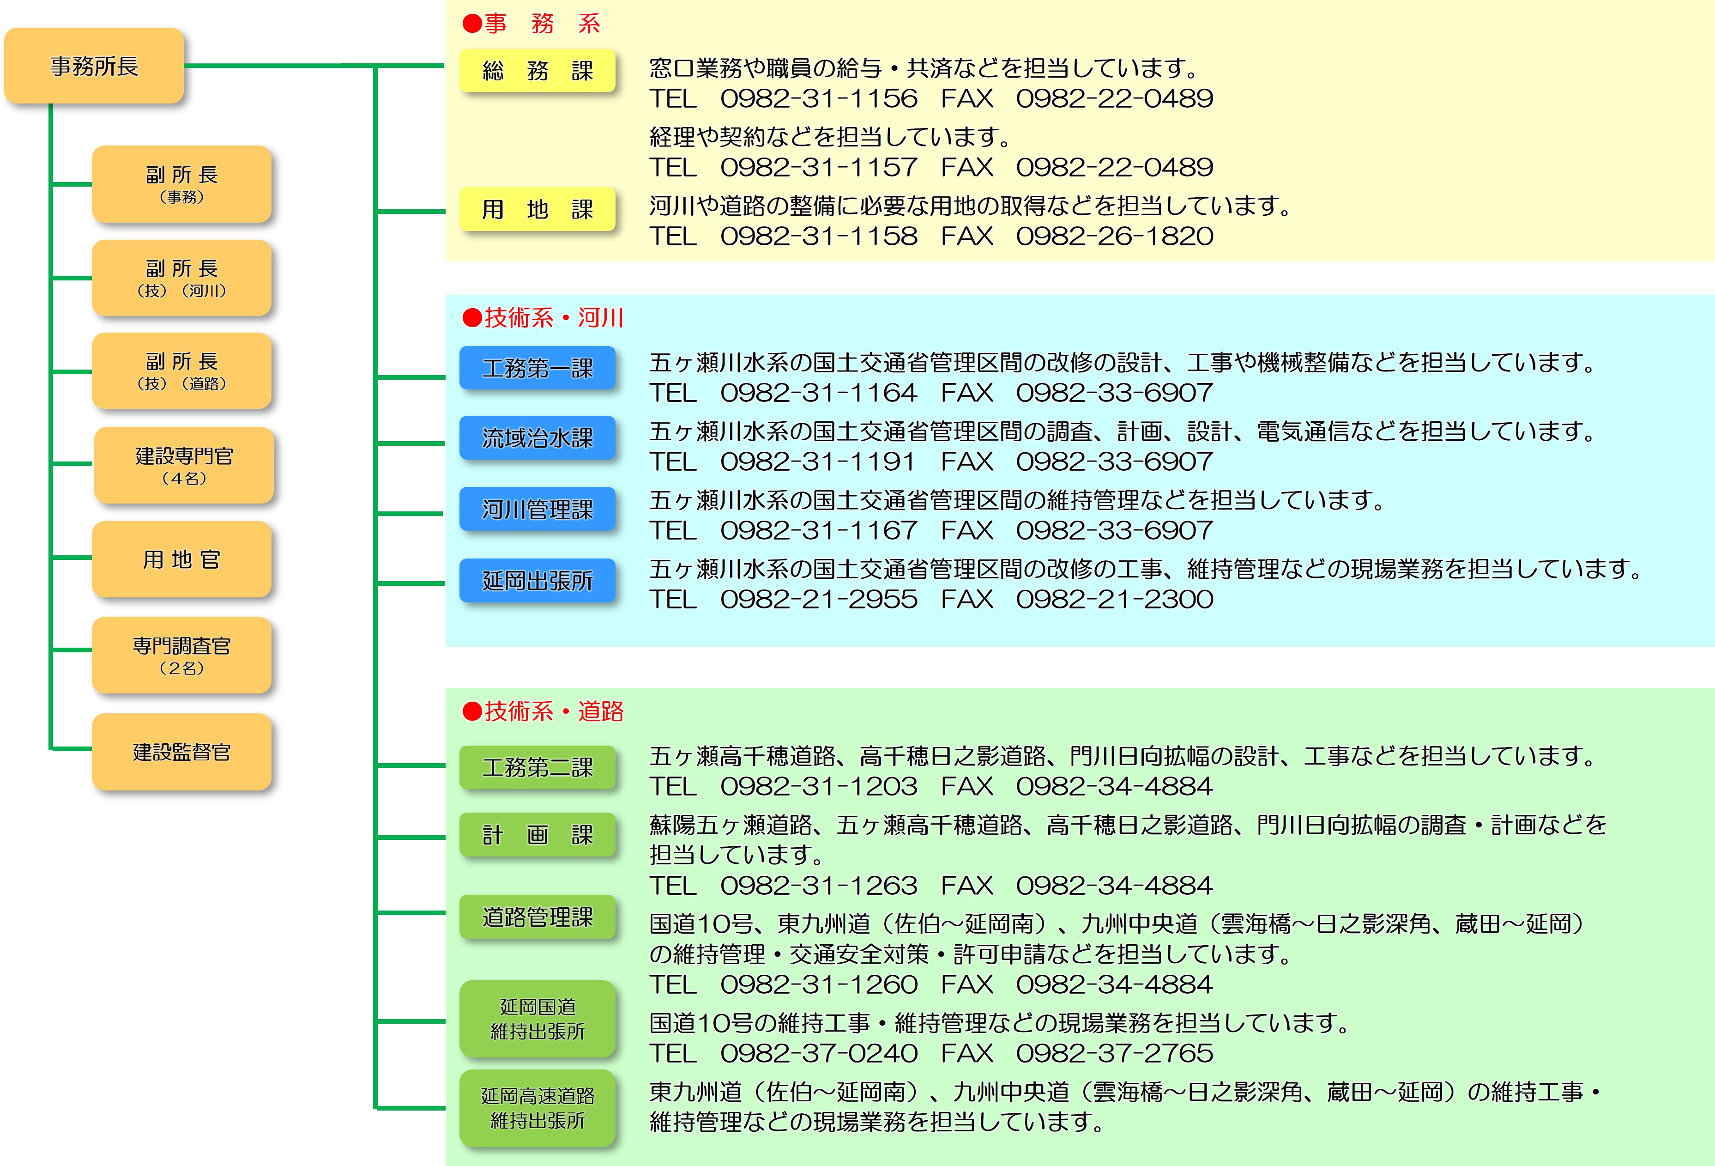The width and height of the screenshot is (1715, 1166).
Task: Click the 延岡高速道路維持出張所 label
Action: [537, 1108]
